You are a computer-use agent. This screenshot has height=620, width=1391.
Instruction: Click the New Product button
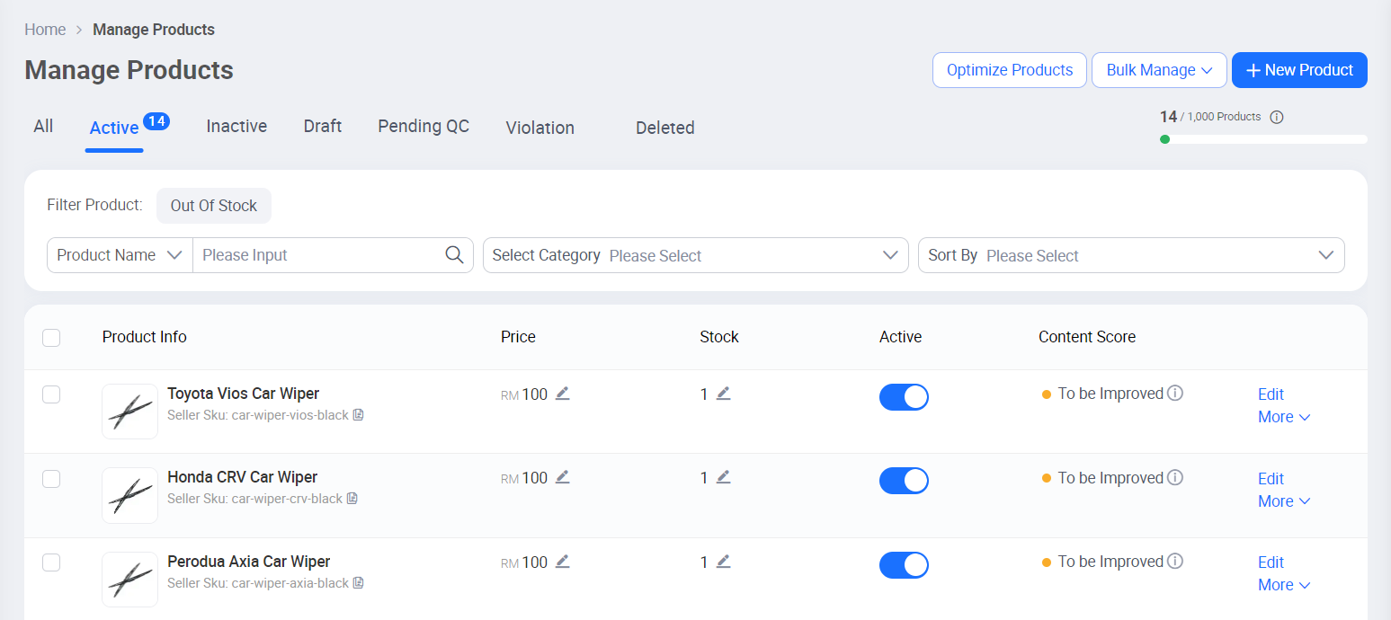coord(1299,70)
